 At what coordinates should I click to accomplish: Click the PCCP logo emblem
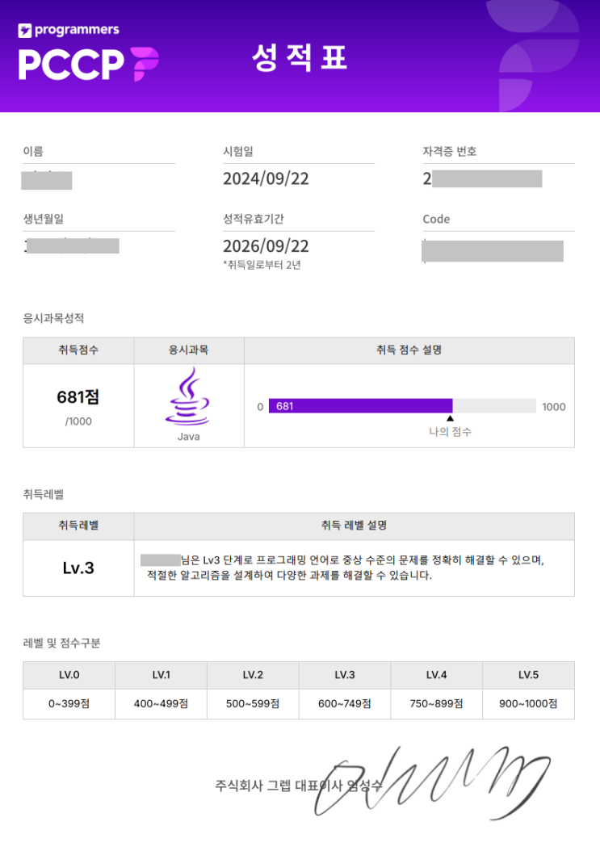(144, 64)
